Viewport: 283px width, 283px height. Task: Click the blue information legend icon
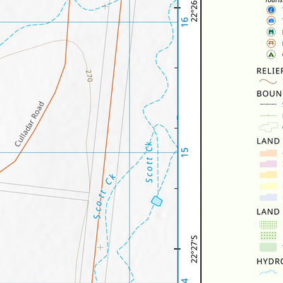[x=271, y=10]
